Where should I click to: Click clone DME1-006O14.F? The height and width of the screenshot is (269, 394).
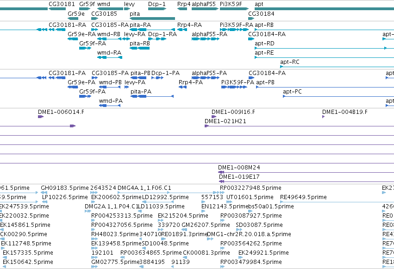pyautogui.click(x=61, y=112)
